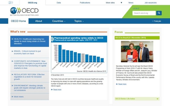Click the magnifier search button
Viewport: 170px width, 106px height.
coord(159,13)
